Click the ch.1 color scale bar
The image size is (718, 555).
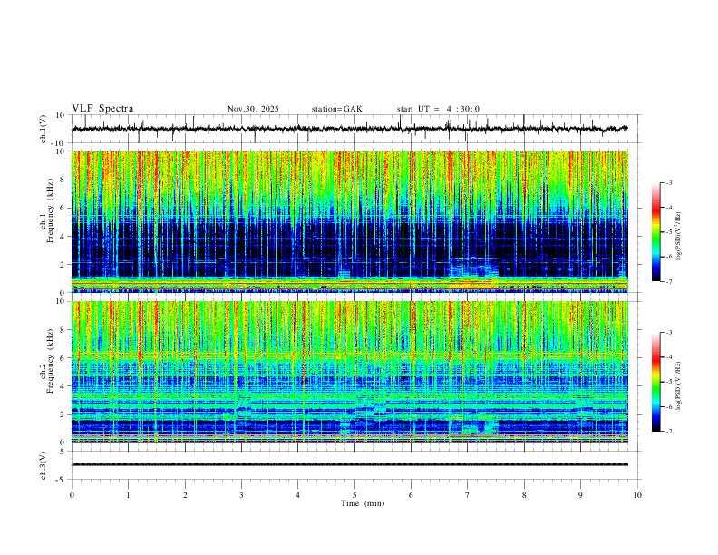656,232
